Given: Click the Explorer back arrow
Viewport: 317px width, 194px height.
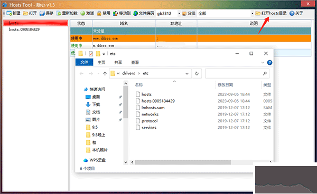Looking at the screenshot, I should (x=81, y=74).
